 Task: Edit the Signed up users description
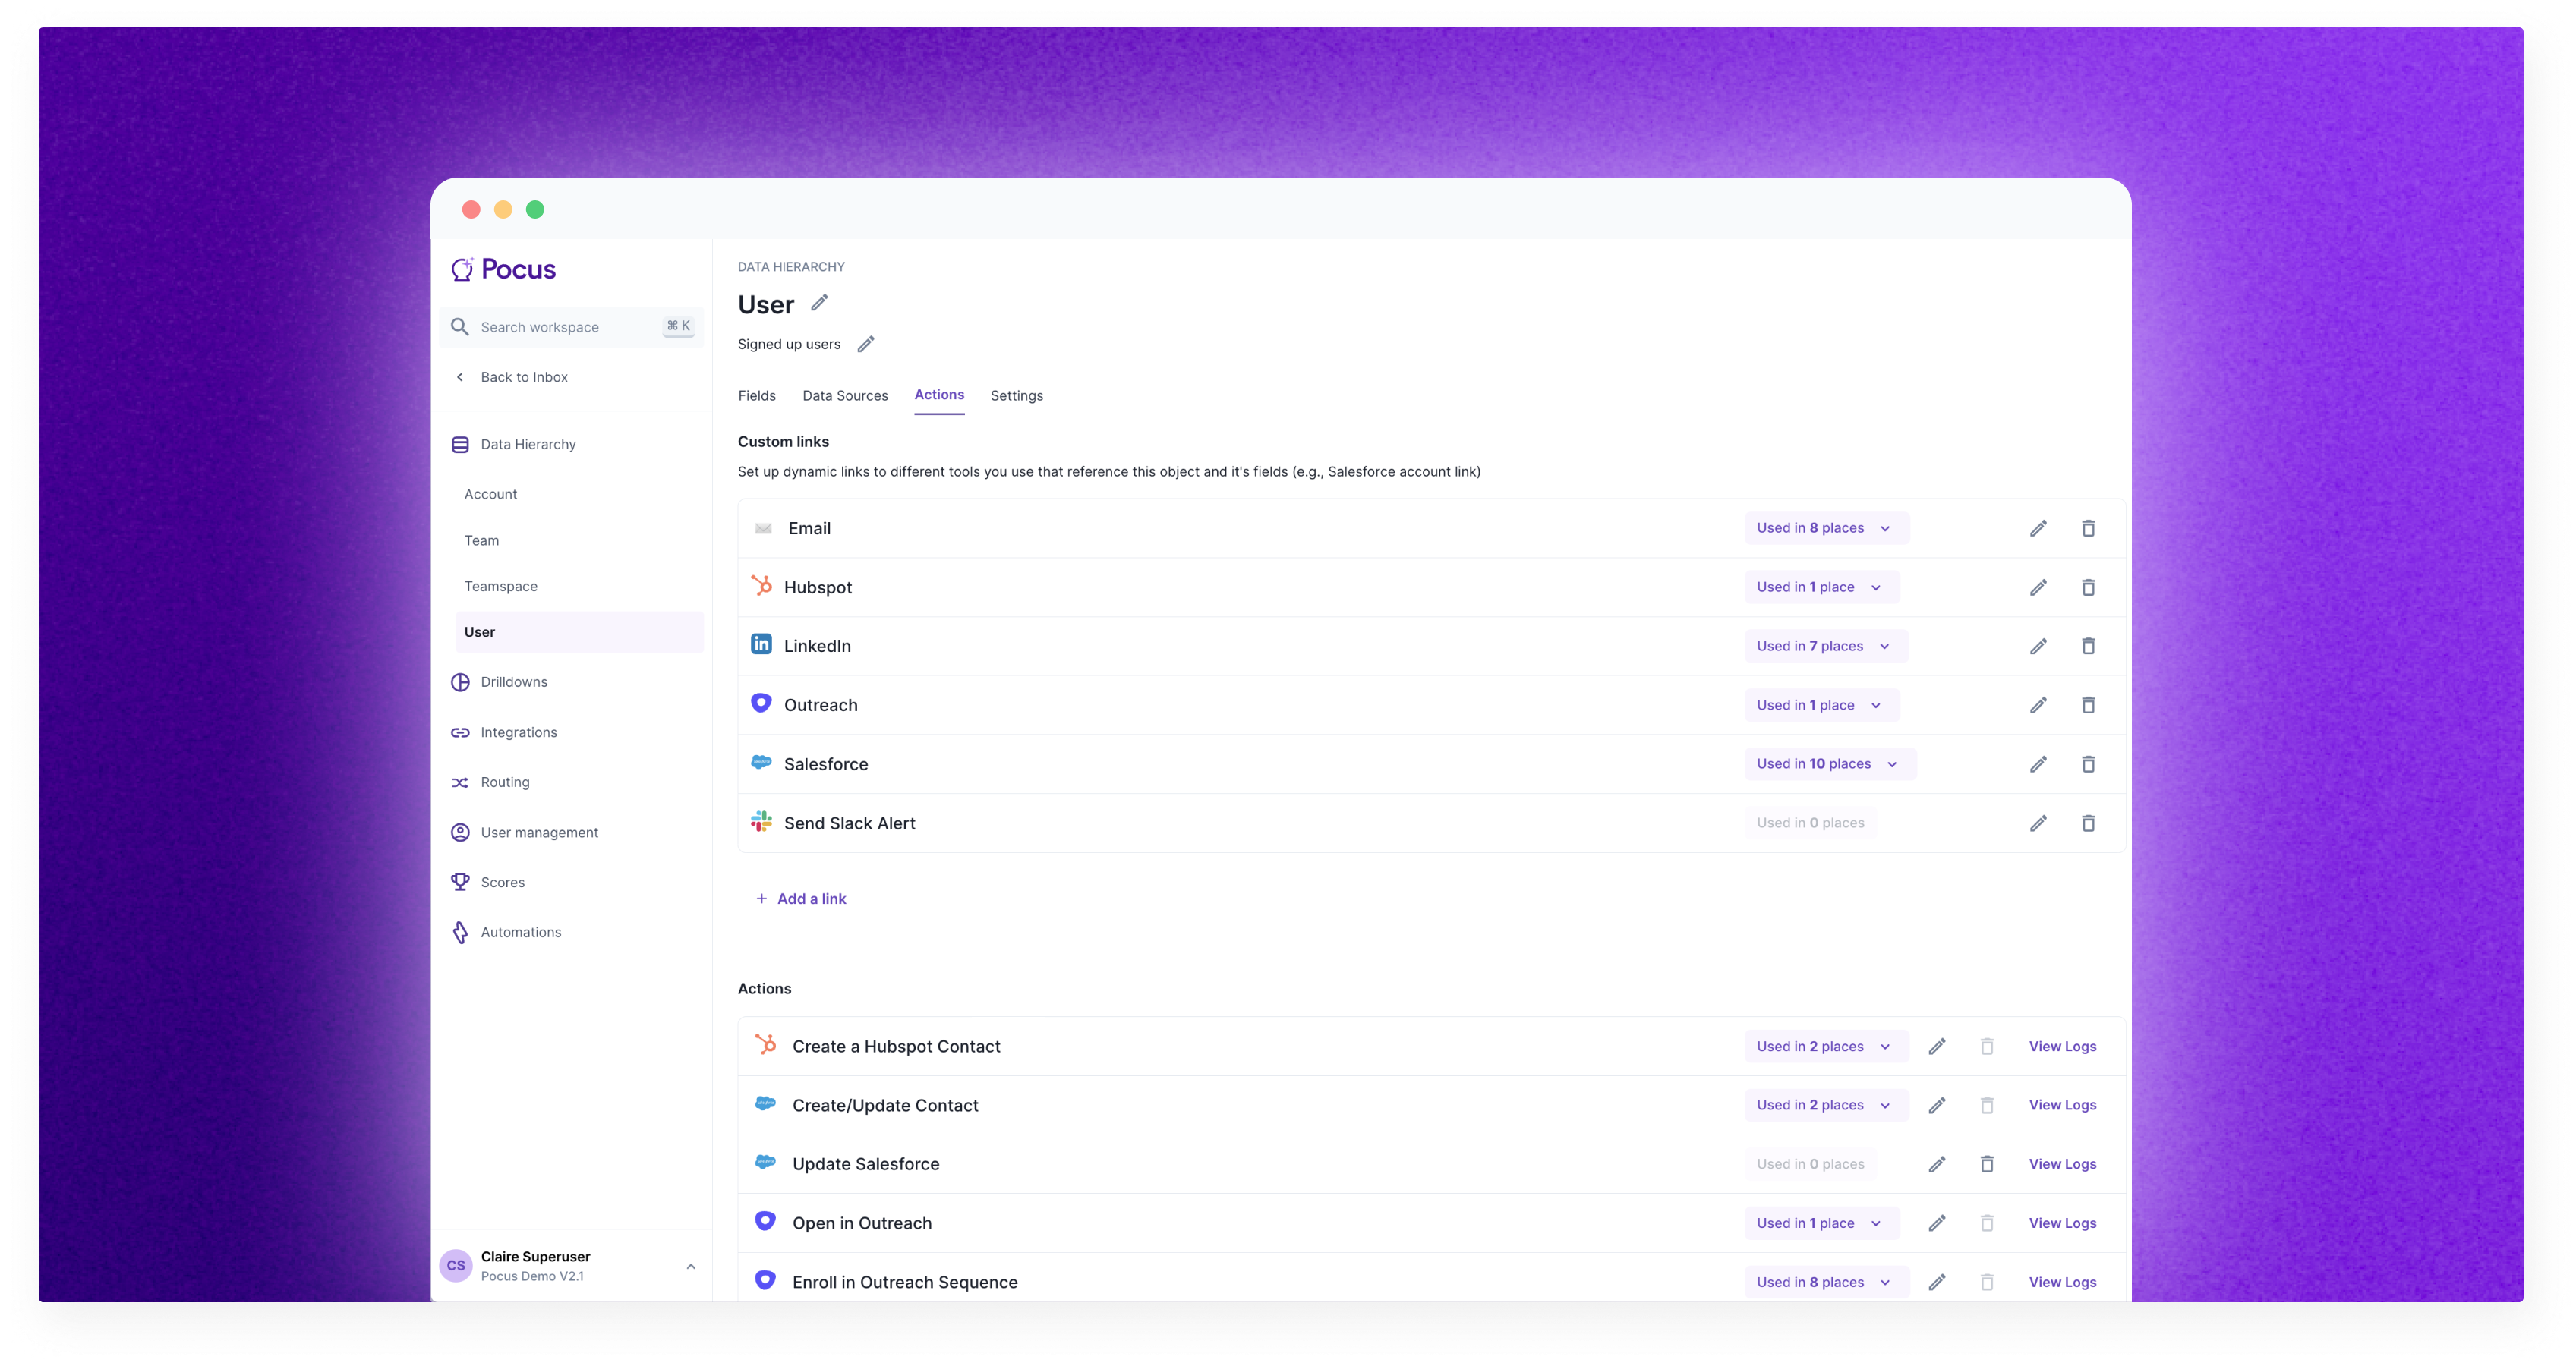coord(866,344)
